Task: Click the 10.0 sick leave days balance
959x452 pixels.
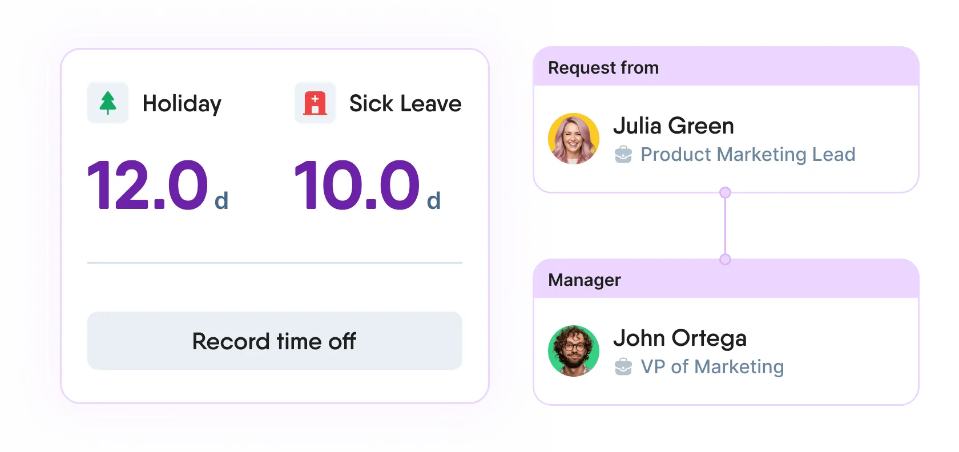Action: pyautogui.click(x=357, y=185)
